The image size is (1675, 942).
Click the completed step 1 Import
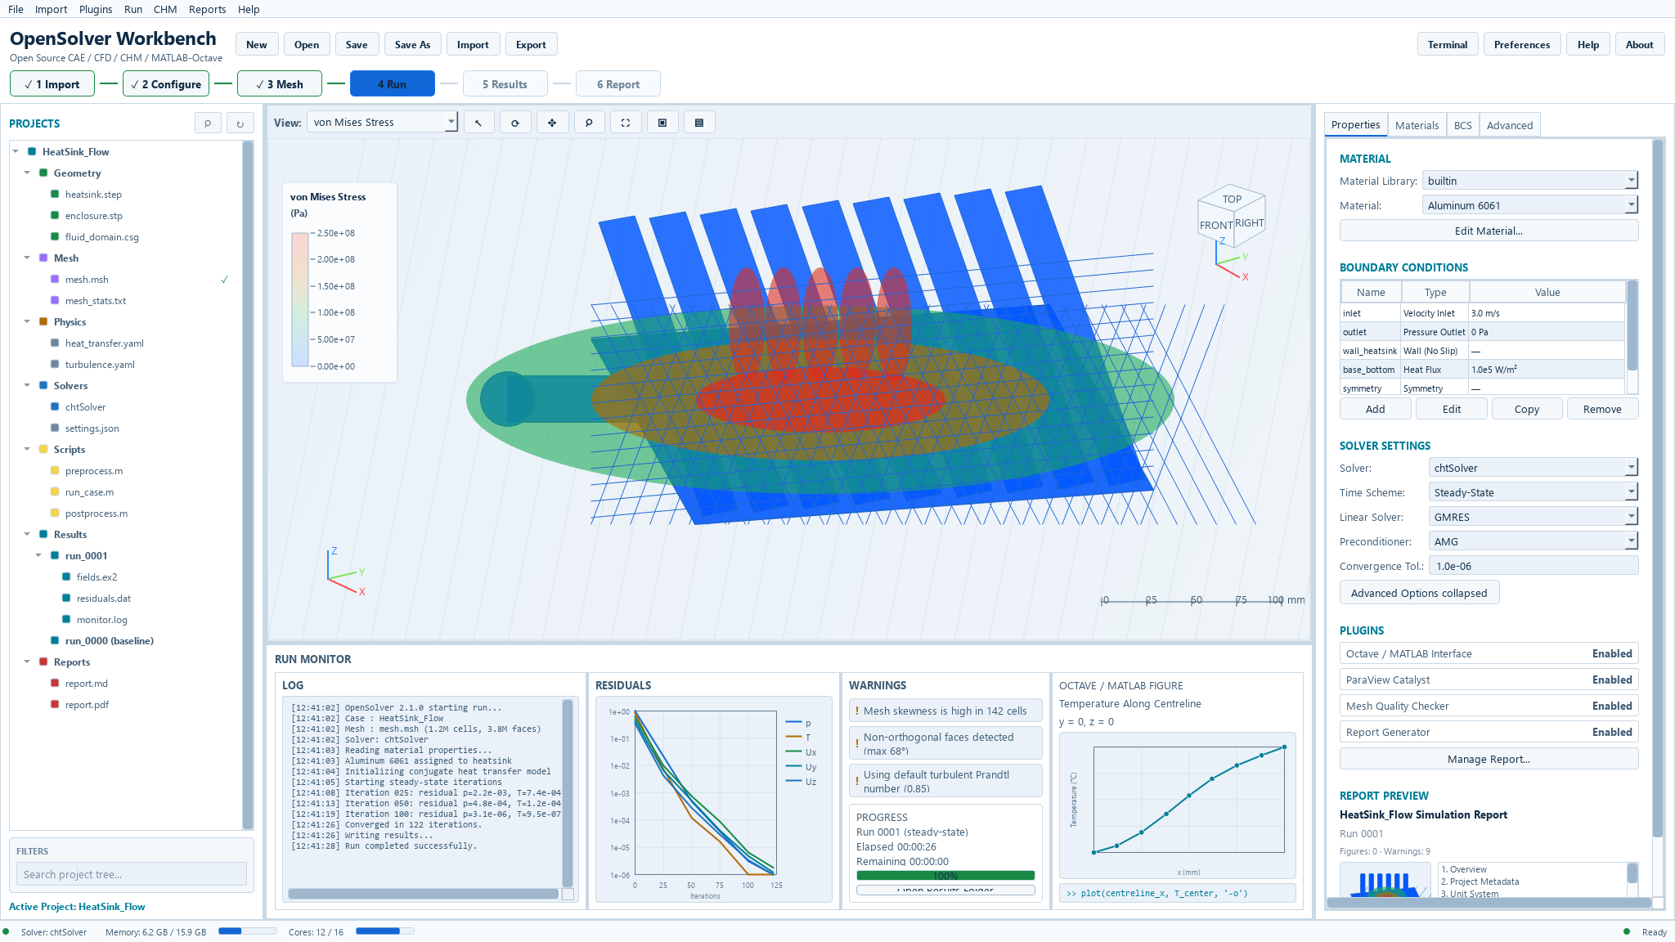click(x=52, y=84)
